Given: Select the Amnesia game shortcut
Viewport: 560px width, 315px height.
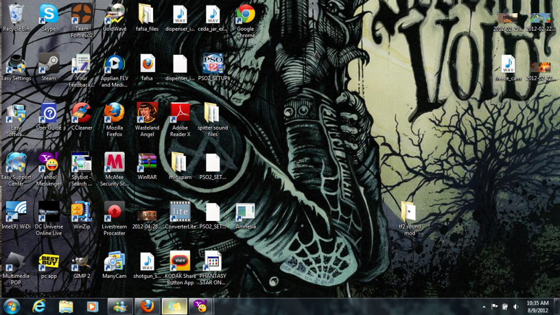Looking at the screenshot, I should tap(246, 215).
